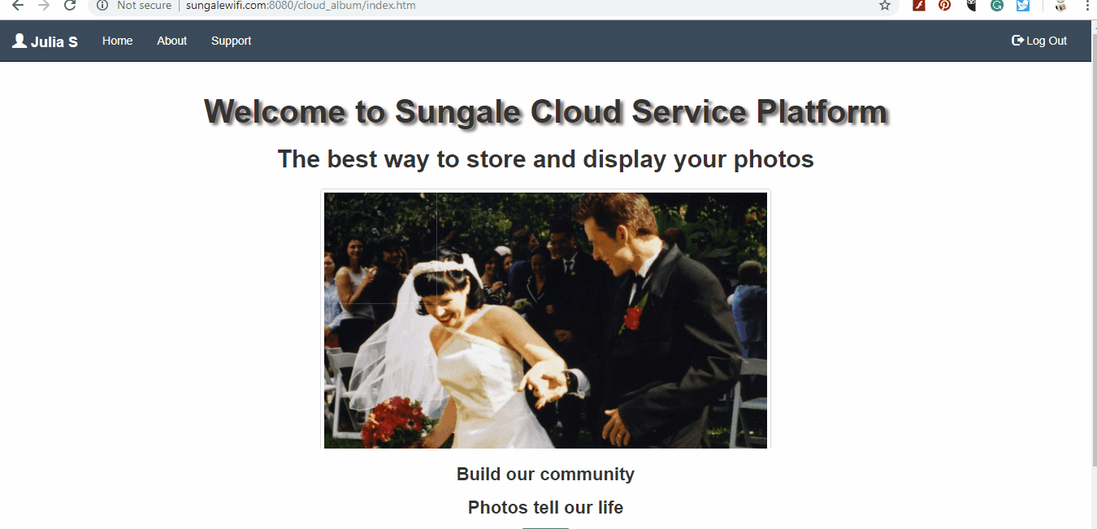This screenshot has width=1097, height=529.
Task: Reload the page with the refresh icon
Action: point(70,6)
